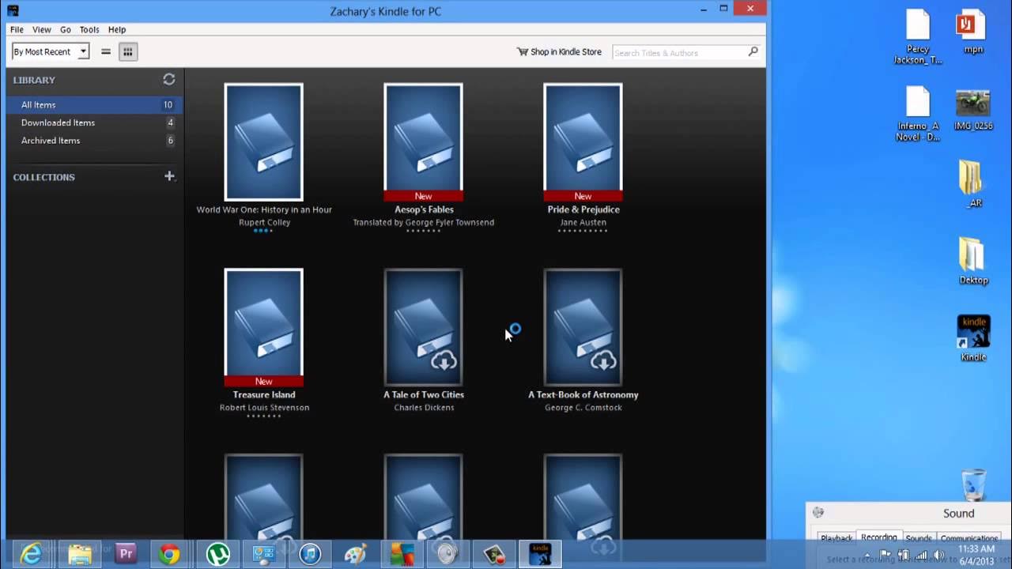This screenshot has width=1012, height=569.
Task: Click George C. Comstock author name
Action: point(583,408)
